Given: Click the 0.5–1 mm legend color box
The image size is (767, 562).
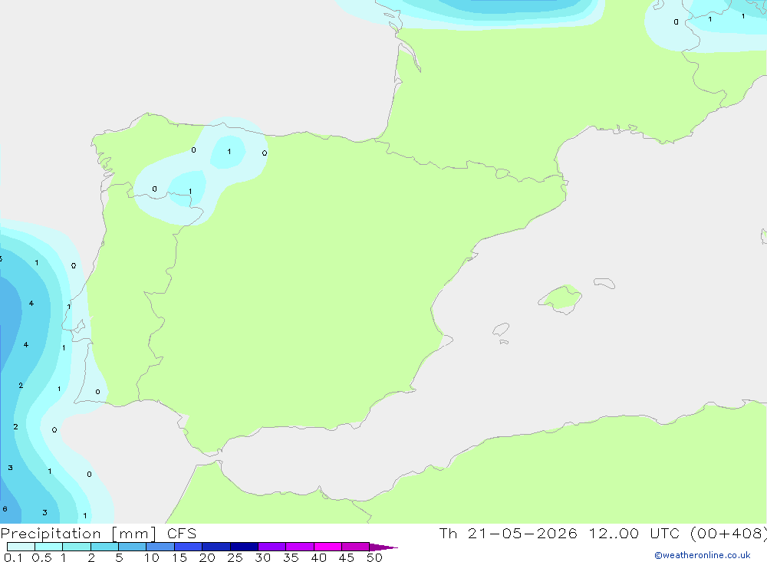Looking at the screenshot, I should (x=49, y=547).
